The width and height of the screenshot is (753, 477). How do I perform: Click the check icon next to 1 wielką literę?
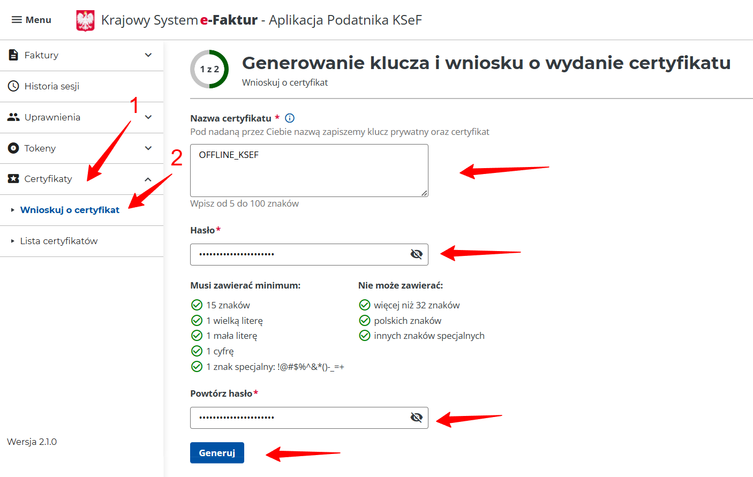click(197, 321)
